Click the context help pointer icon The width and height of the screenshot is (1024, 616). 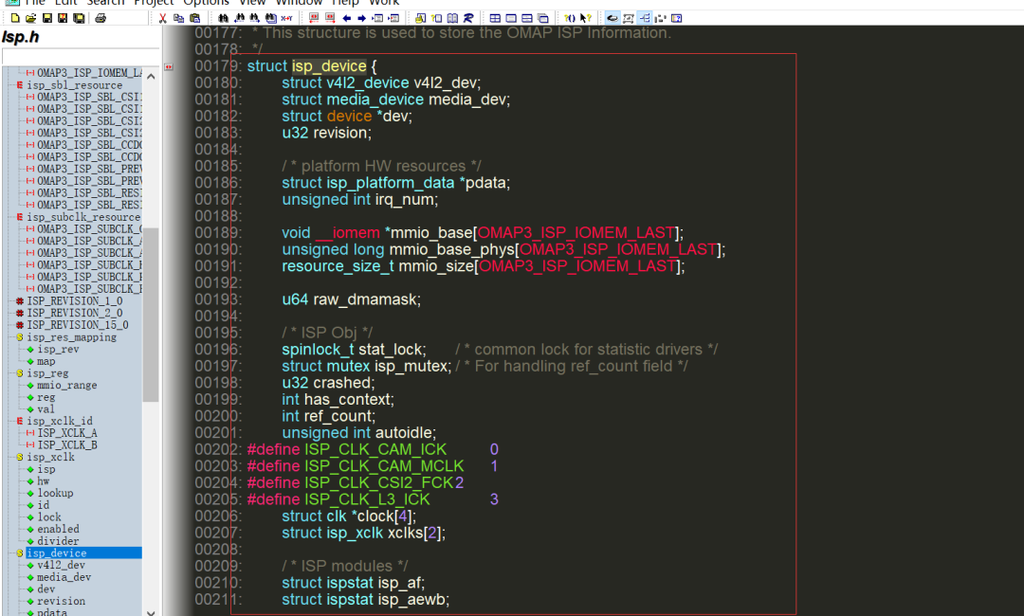point(585,18)
